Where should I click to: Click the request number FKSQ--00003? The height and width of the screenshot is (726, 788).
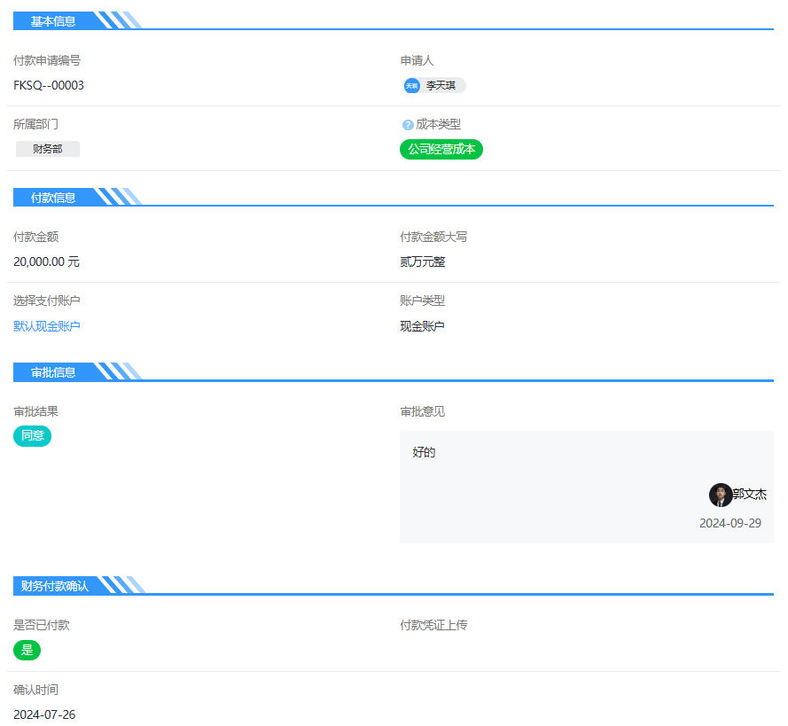pos(49,86)
